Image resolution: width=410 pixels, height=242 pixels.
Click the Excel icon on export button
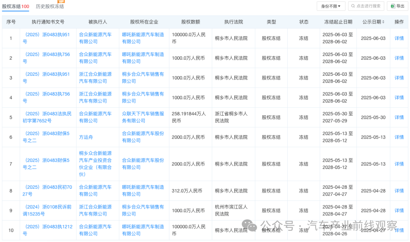point(393,6)
